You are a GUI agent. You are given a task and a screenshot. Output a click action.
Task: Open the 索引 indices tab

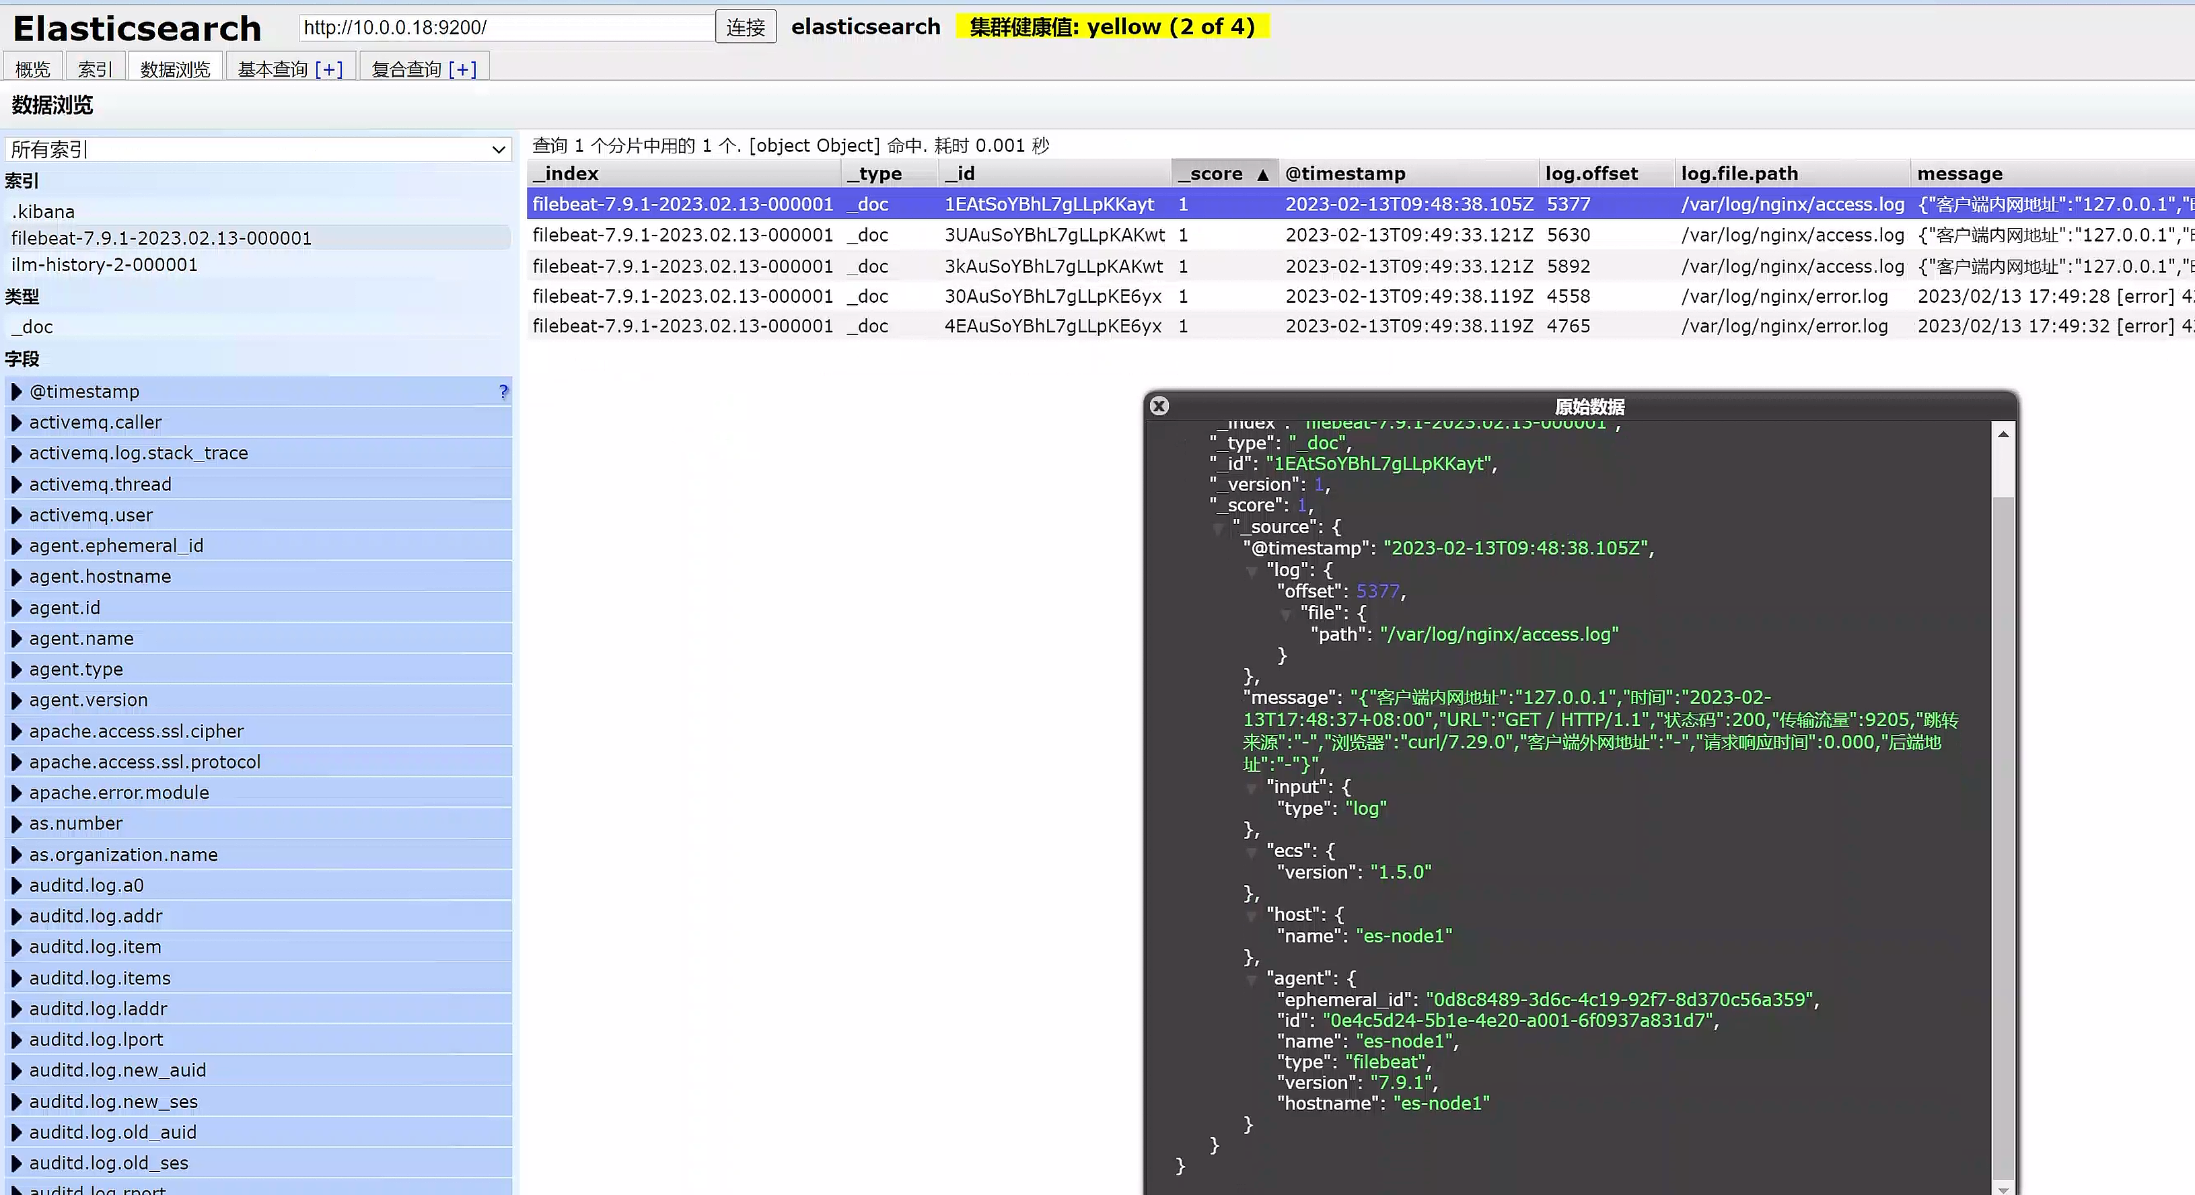[x=95, y=69]
